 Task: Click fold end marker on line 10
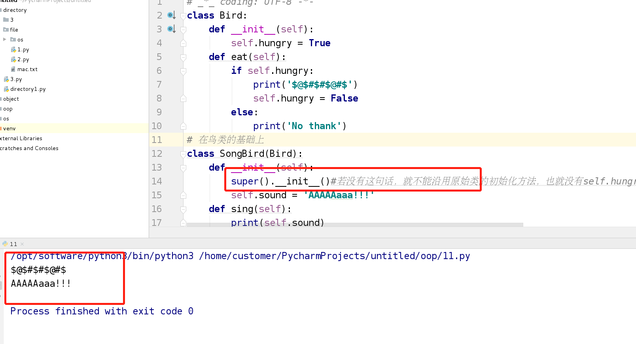pyautogui.click(x=183, y=126)
